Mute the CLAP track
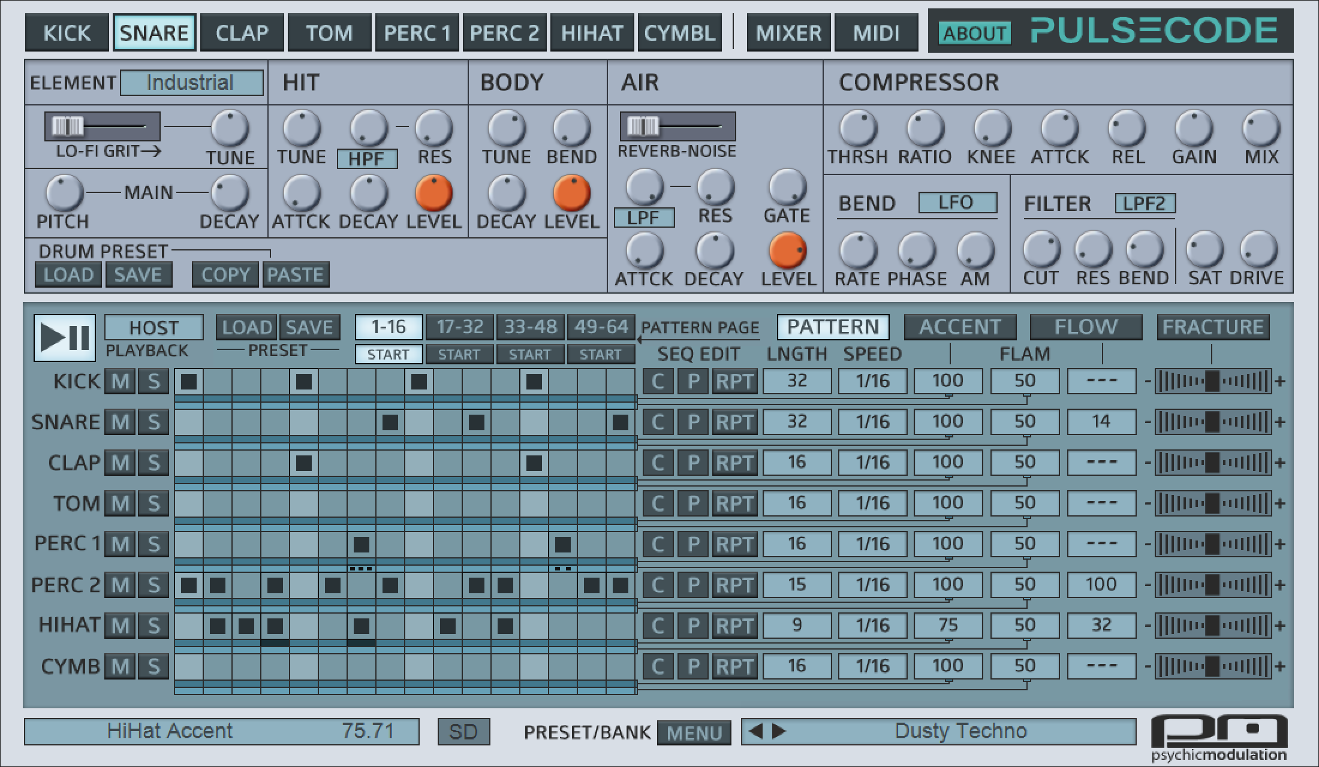 pos(121,463)
